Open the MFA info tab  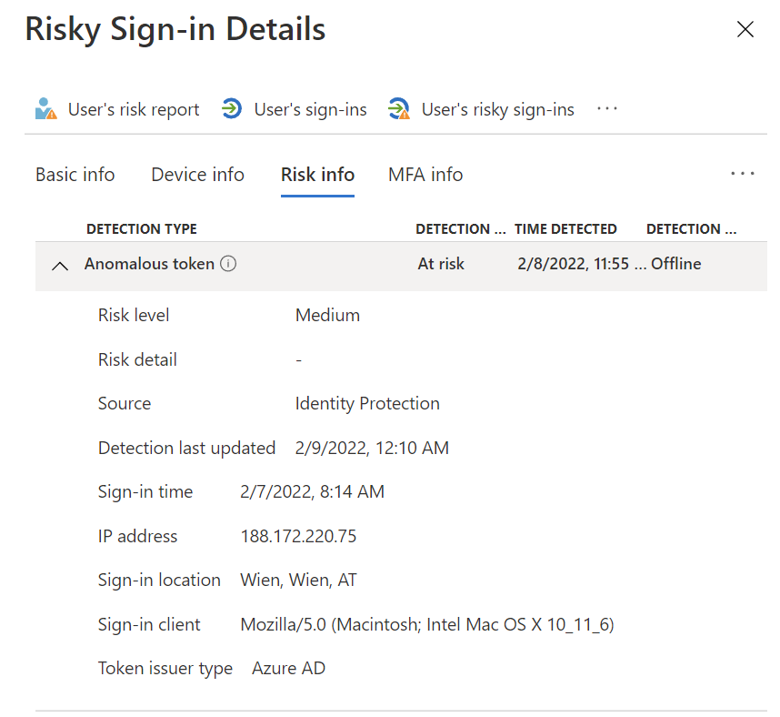(x=425, y=175)
